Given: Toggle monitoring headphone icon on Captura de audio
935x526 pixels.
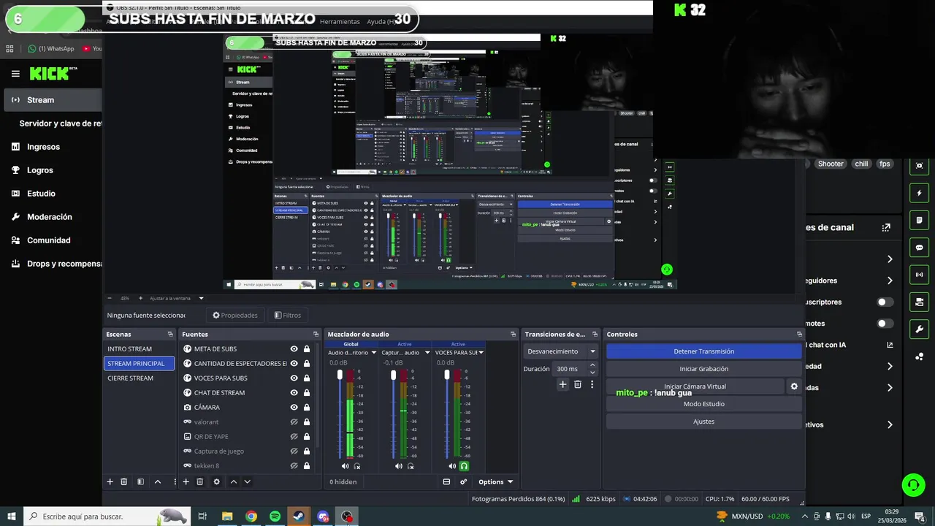Looking at the screenshot, I should [x=411, y=466].
